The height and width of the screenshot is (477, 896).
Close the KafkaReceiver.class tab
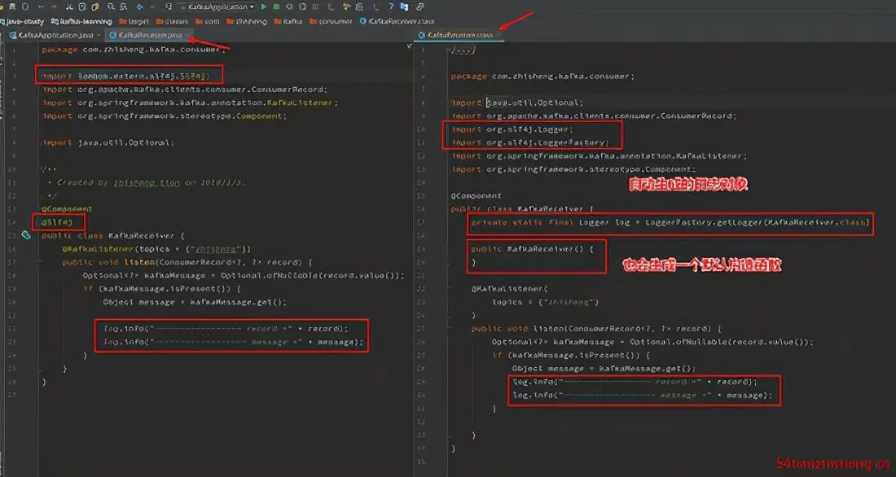[x=499, y=35]
